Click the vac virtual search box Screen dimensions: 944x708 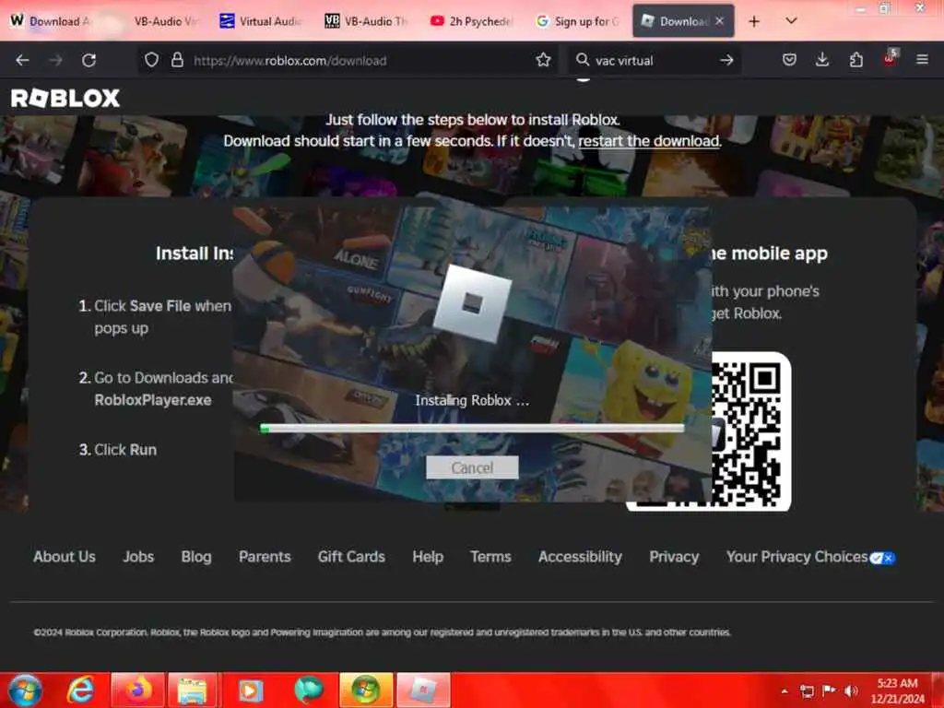pos(654,60)
